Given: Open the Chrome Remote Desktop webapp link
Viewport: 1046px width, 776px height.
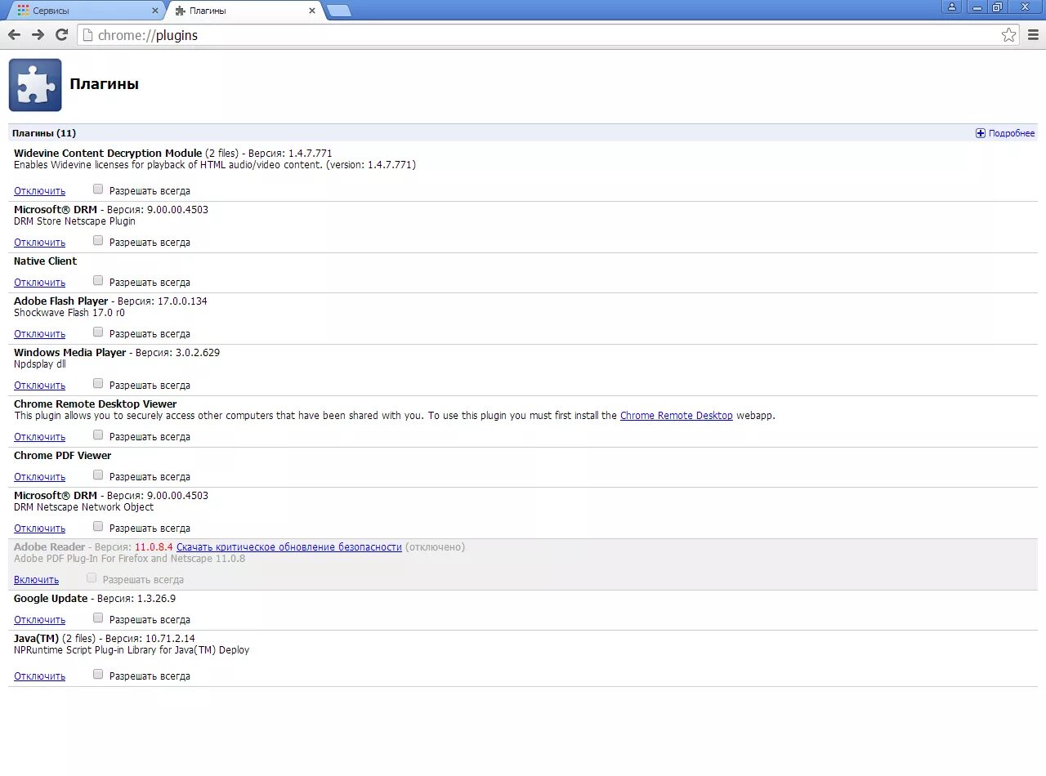Looking at the screenshot, I should [677, 416].
